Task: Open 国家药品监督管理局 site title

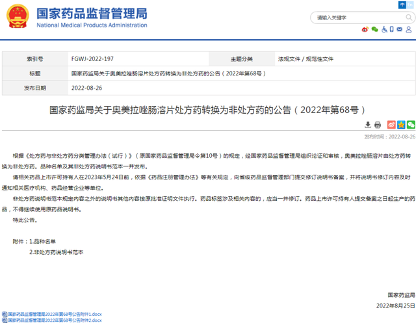Action: point(92,13)
